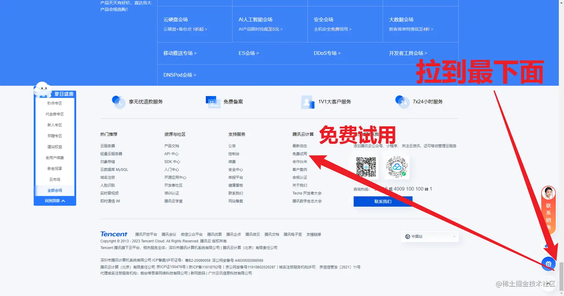The image size is (564, 296).
Task: Open 入门中心 link
Action: click(x=172, y=169)
